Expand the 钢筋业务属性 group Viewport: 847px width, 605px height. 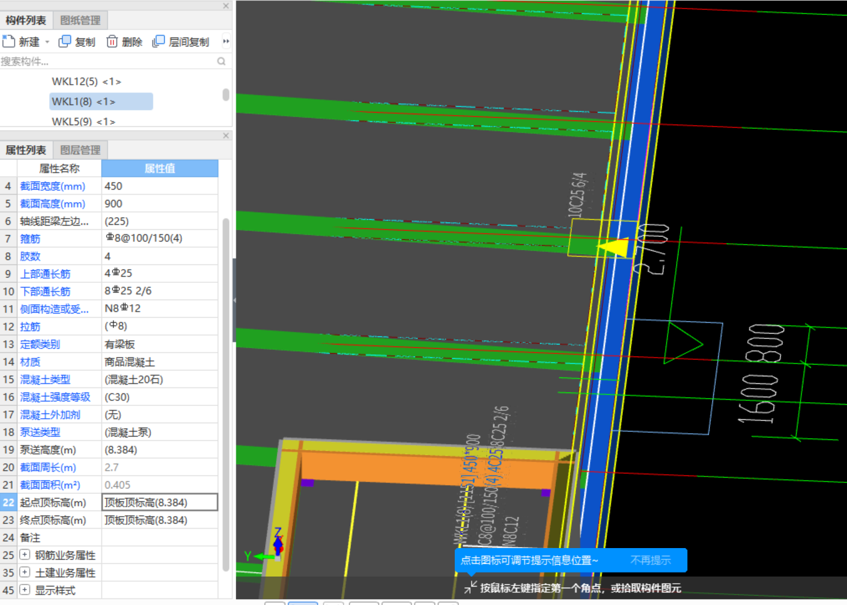click(x=25, y=555)
